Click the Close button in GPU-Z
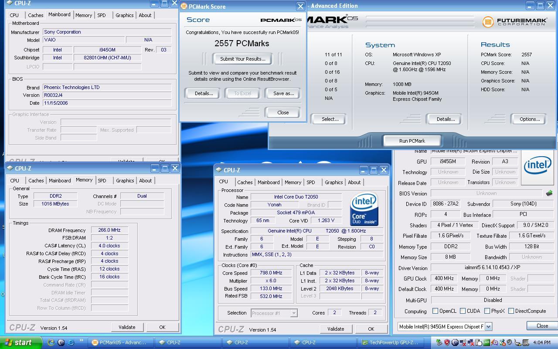 pos(542,326)
